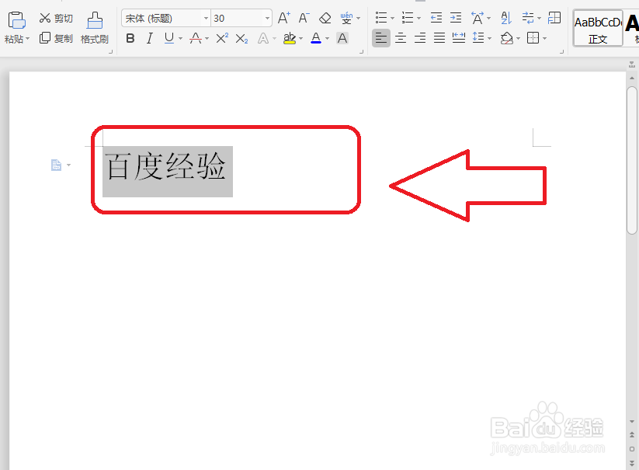The image size is (639, 470).
Task: Decrease paragraph indent
Action: click(436, 18)
